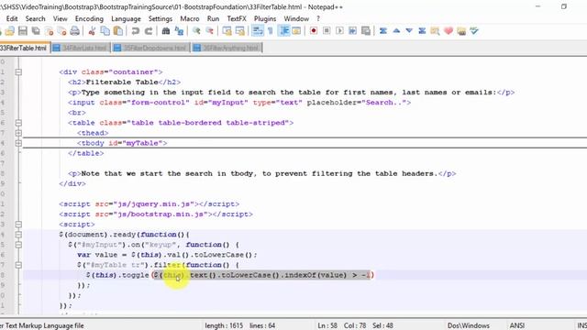Open the Run menu
Viewport: 587px width, 330px height.
(x=213, y=18)
